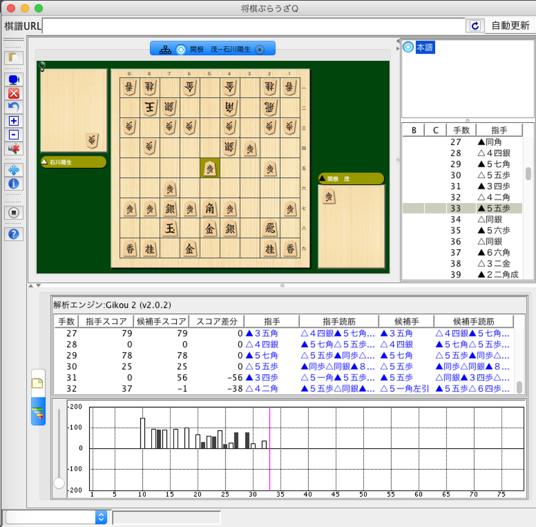Click the 自動更新 auto-update button

510,26
